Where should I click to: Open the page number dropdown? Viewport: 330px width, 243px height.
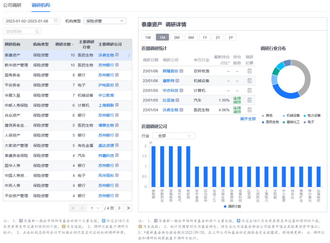pyautogui.click(x=95, y=208)
